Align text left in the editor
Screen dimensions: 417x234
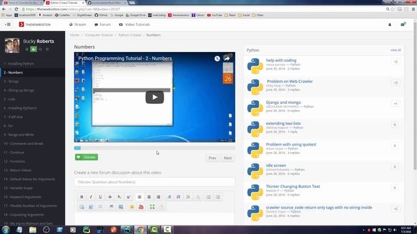tap(139, 197)
